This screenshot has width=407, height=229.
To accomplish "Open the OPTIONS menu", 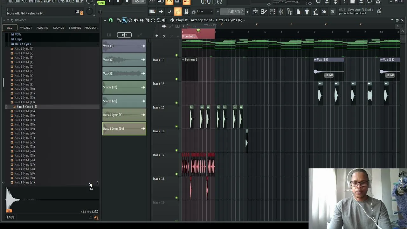I will coord(58,2).
